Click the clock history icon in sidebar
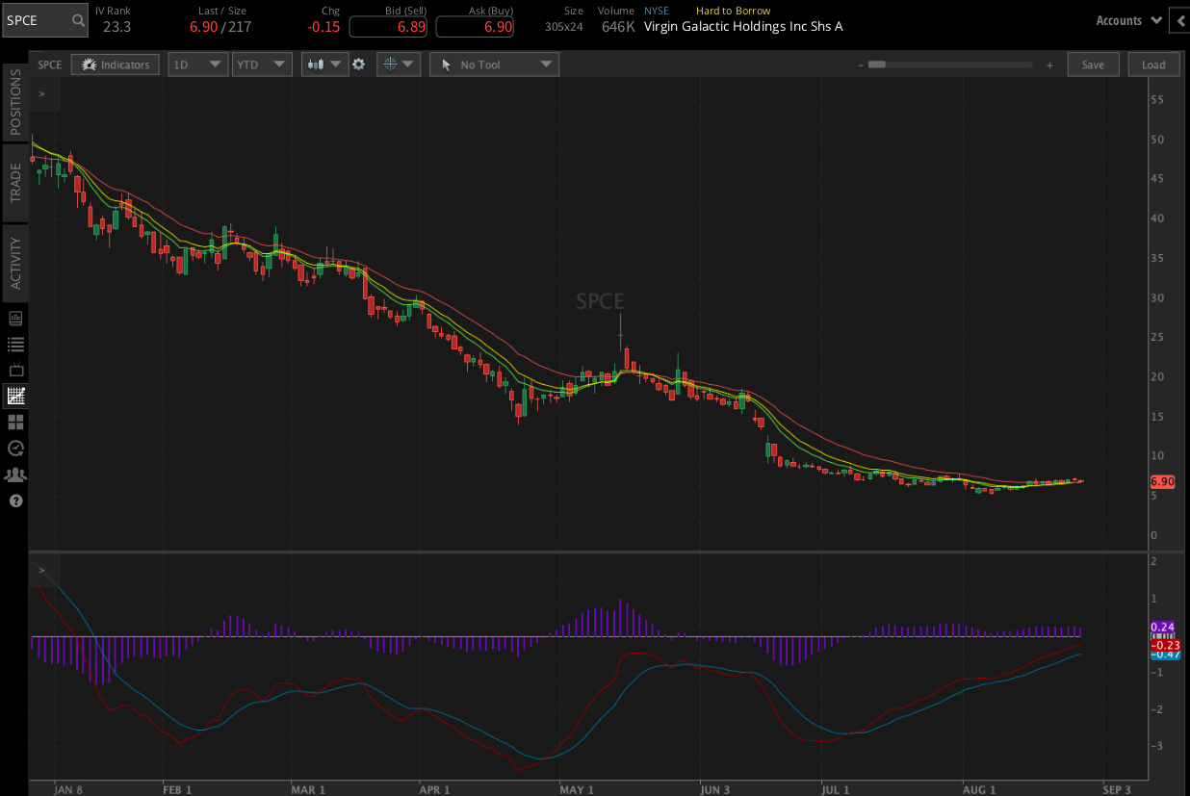 (15, 448)
